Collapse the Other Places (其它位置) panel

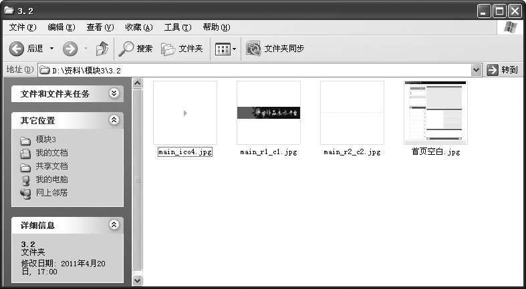coord(114,120)
